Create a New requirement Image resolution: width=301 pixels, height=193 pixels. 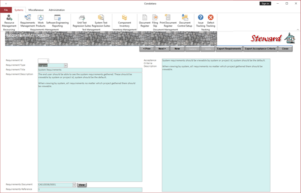177,49
